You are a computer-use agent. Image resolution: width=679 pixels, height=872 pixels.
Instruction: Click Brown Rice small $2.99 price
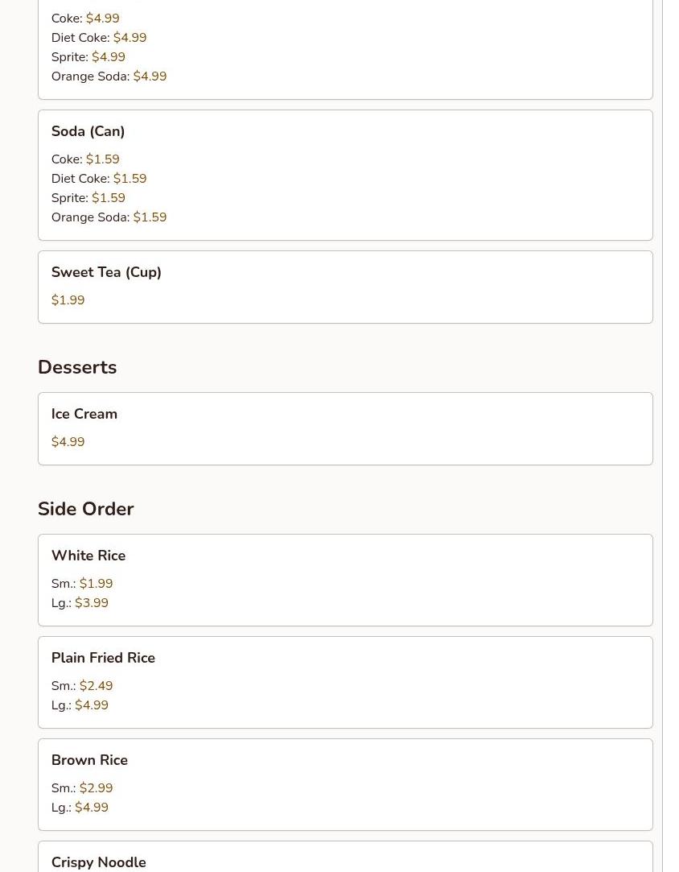(96, 788)
